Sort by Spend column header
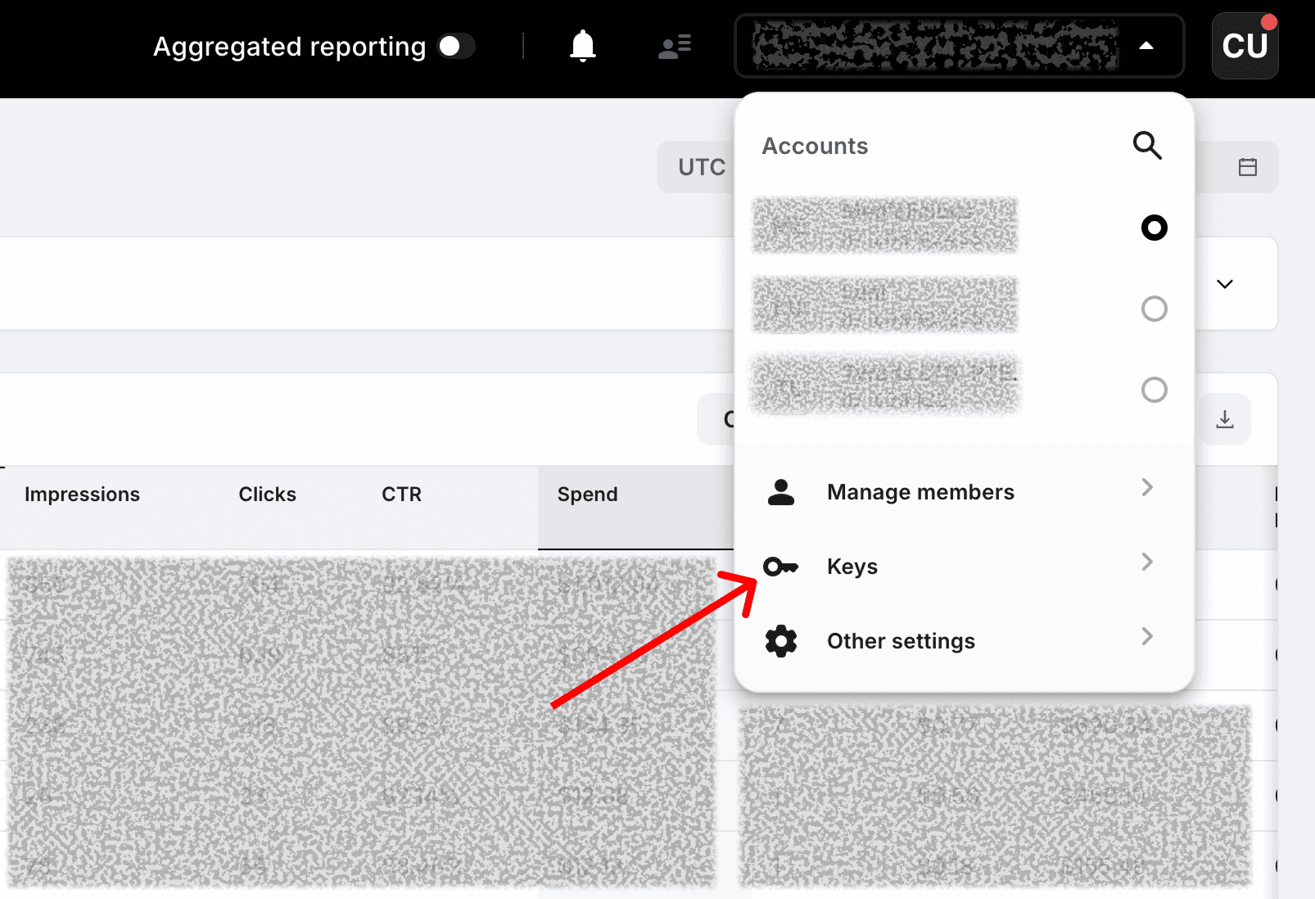Image resolution: width=1315 pixels, height=899 pixels. point(587,495)
